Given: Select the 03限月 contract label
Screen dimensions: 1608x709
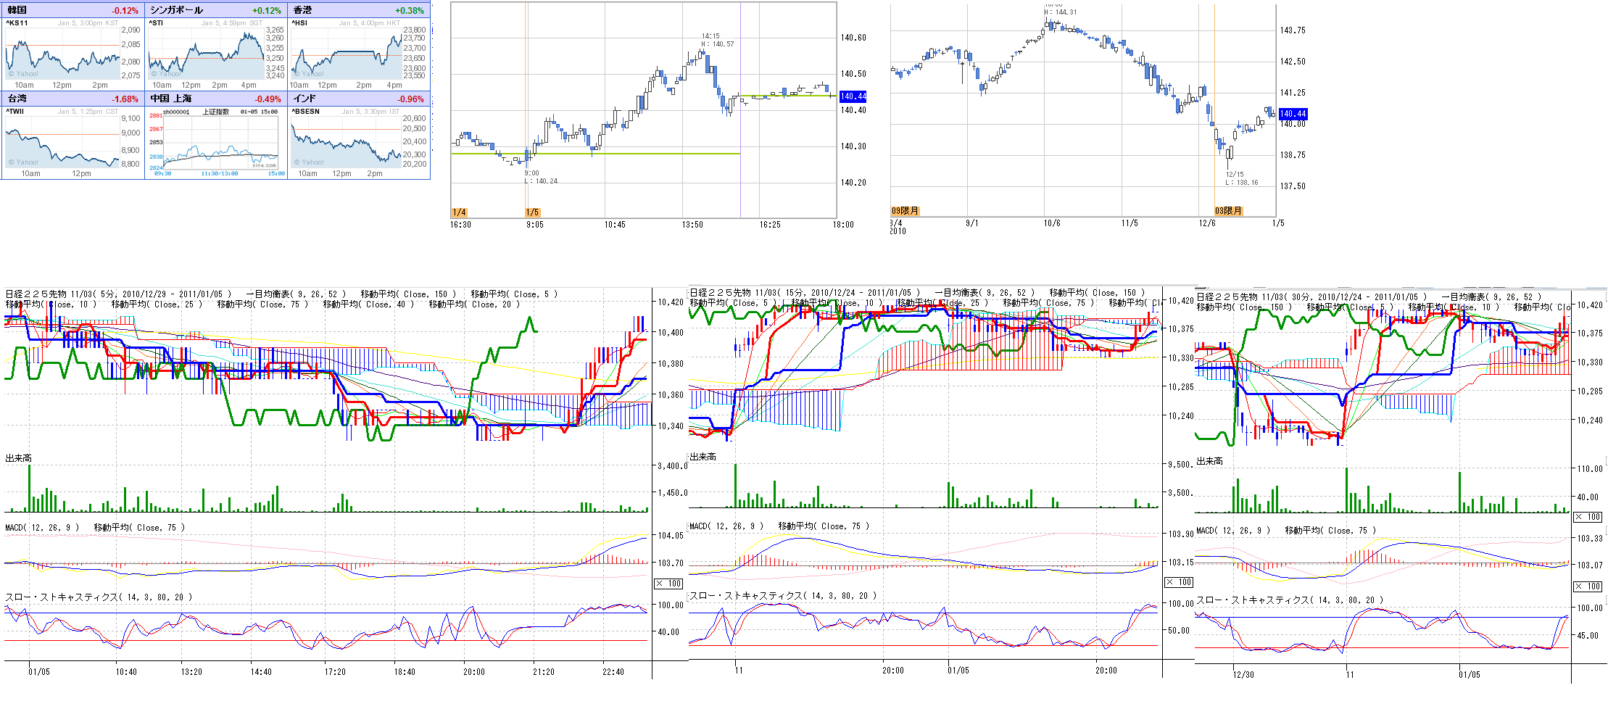Looking at the screenshot, I should 1228,211.
